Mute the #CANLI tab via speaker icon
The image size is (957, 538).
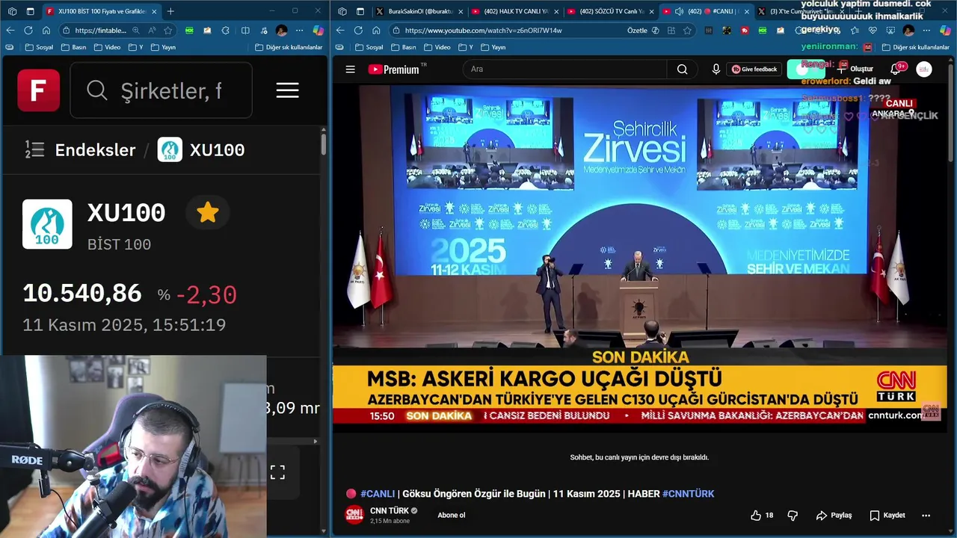tap(679, 11)
